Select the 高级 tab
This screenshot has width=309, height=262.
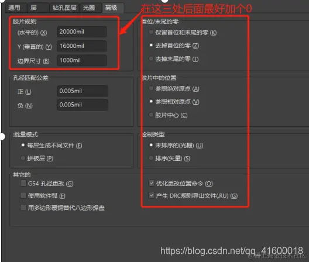(x=113, y=8)
